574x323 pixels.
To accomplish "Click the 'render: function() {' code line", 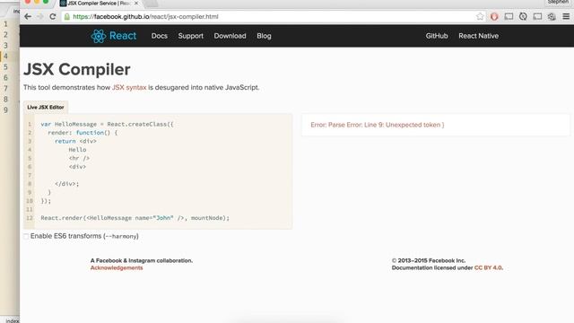I will point(83,133).
